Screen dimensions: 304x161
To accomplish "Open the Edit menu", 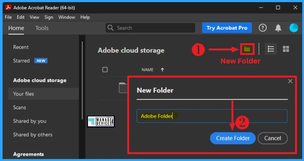I will (21, 17).
